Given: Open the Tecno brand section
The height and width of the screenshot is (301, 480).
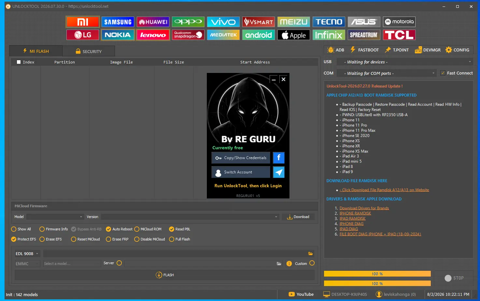Looking at the screenshot, I should [x=329, y=22].
